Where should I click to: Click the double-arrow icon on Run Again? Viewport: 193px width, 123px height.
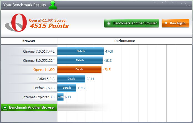[166, 23]
